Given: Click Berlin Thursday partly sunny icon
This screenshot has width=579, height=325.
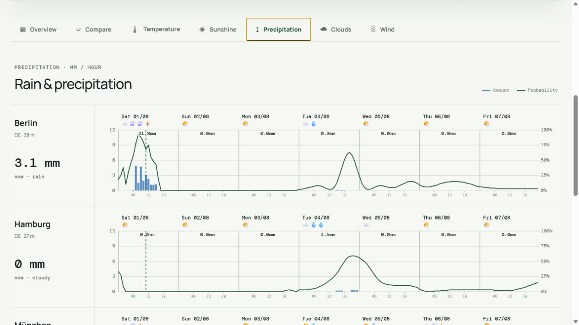Looking at the screenshot, I should click(x=426, y=124).
